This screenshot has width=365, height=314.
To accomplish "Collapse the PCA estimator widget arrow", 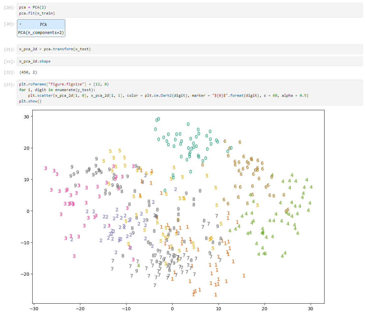I will 20,24.
